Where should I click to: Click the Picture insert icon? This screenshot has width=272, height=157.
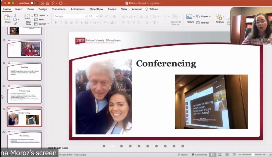click(190, 17)
